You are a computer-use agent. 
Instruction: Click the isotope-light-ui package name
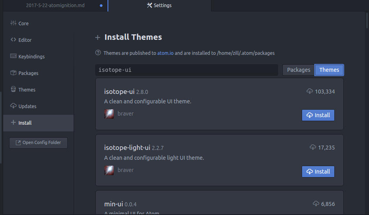coord(127,148)
